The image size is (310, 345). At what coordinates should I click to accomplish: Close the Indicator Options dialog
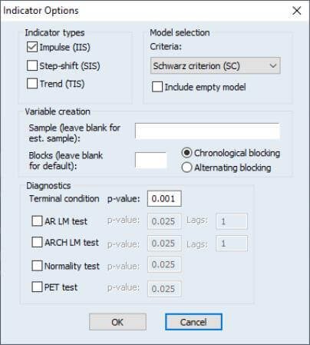click(297, 11)
